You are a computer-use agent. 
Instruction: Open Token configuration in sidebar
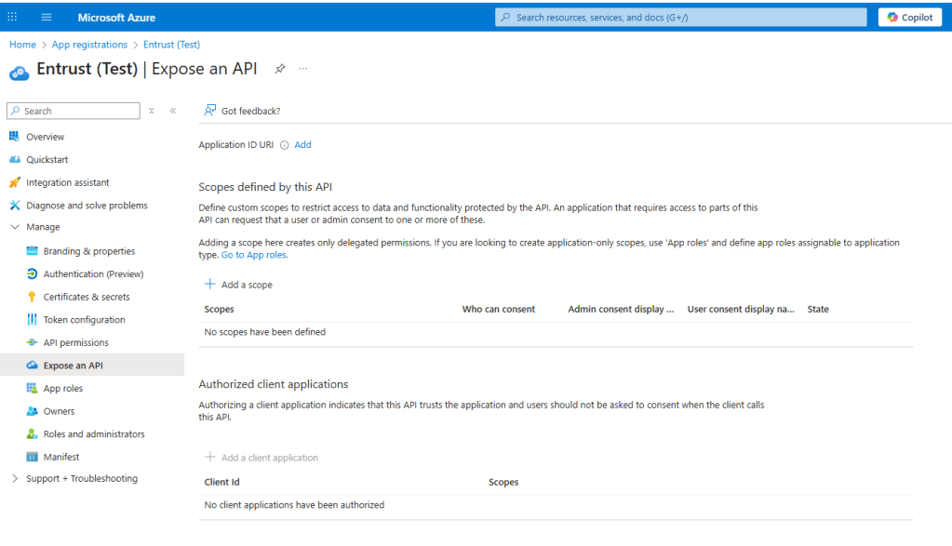tap(84, 320)
